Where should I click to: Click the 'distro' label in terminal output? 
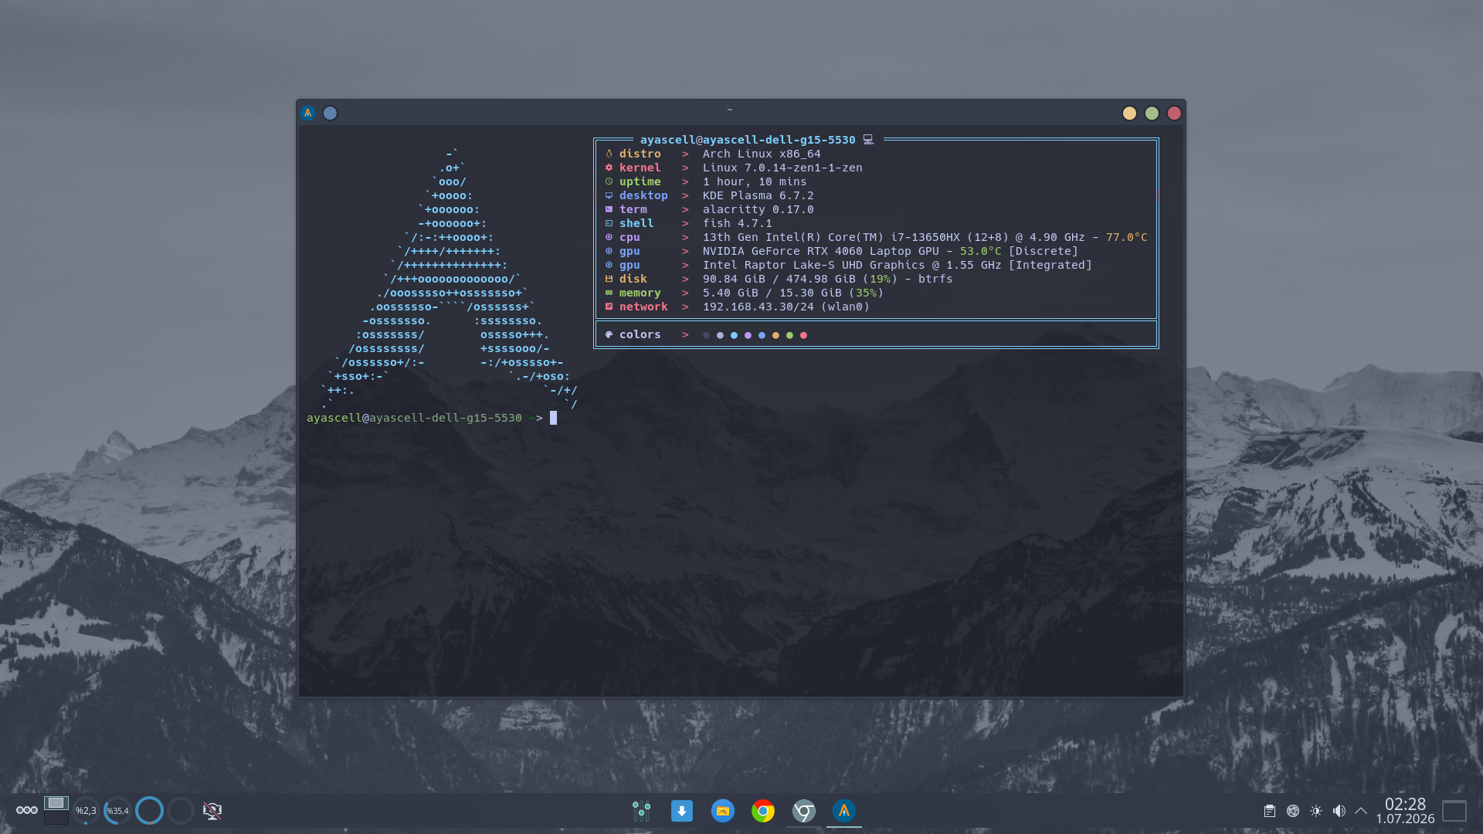(640, 154)
